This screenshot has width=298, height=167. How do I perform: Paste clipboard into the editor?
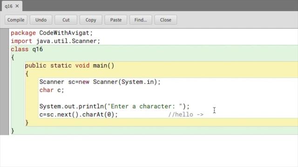click(116, 20)
